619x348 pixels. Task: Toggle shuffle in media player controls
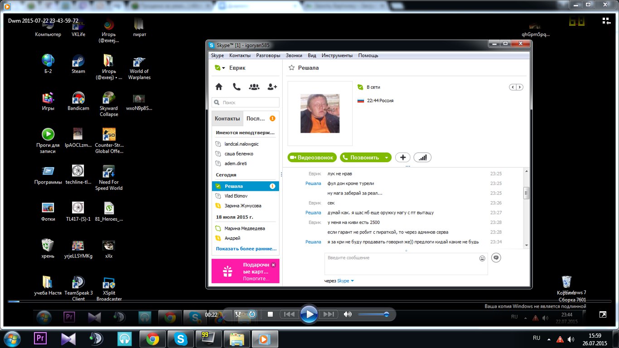click(x=238, y=314)
